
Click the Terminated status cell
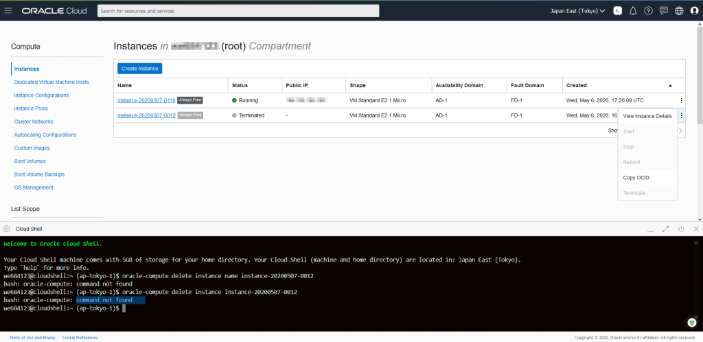pyautogui.click(x=249, y=115)
